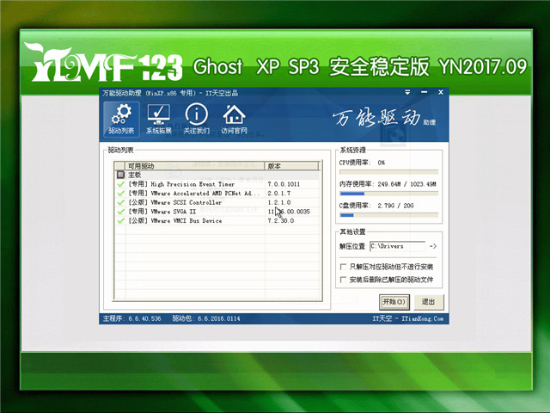Toggle the 主板 category checkbox
Image resolution: width=550 pixels, height=413 pixels.
(120, 175)
